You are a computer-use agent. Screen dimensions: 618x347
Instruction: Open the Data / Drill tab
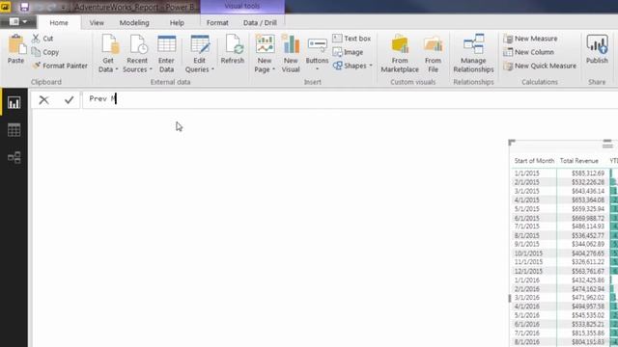(260, 23)
